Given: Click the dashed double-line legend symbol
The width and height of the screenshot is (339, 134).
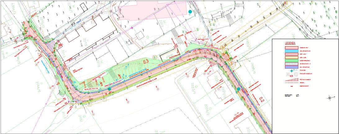Looking at the screenshot, I should (291, 83).
